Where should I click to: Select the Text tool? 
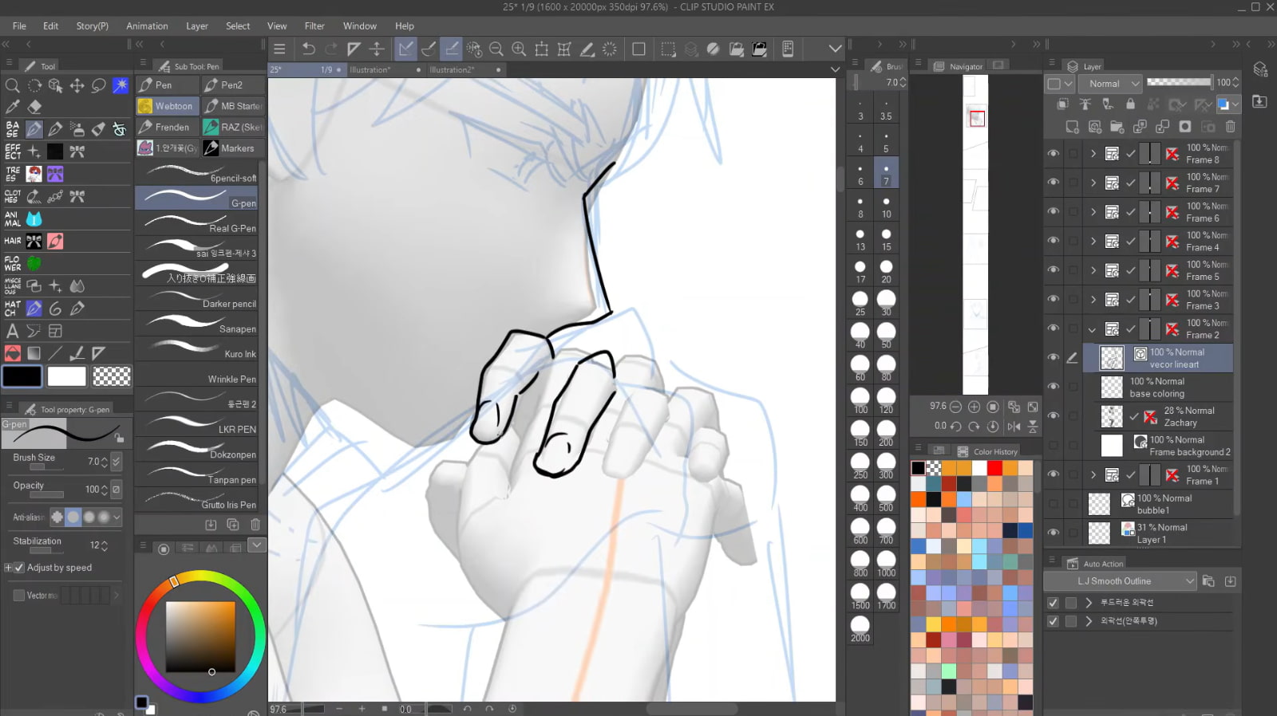click(x=12, y=331)
